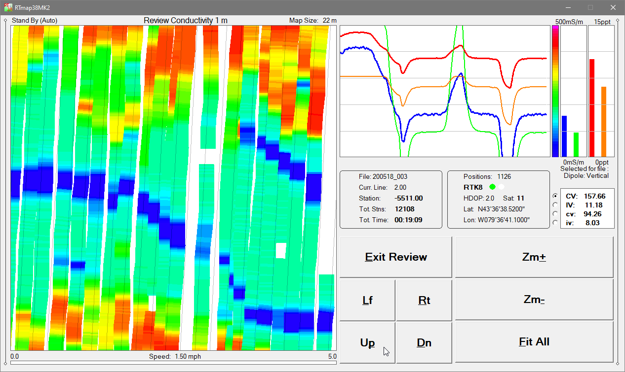Click the Lat N43°36'38.5200" reading

click(x=495, y=209)
